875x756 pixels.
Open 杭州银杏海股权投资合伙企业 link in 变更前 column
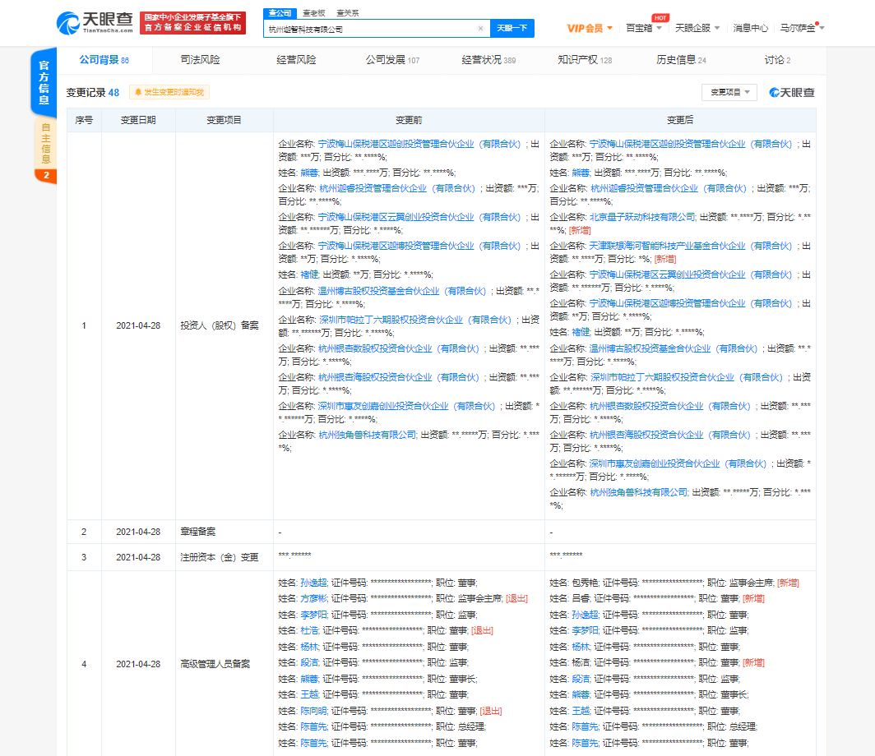click(398, 377)
